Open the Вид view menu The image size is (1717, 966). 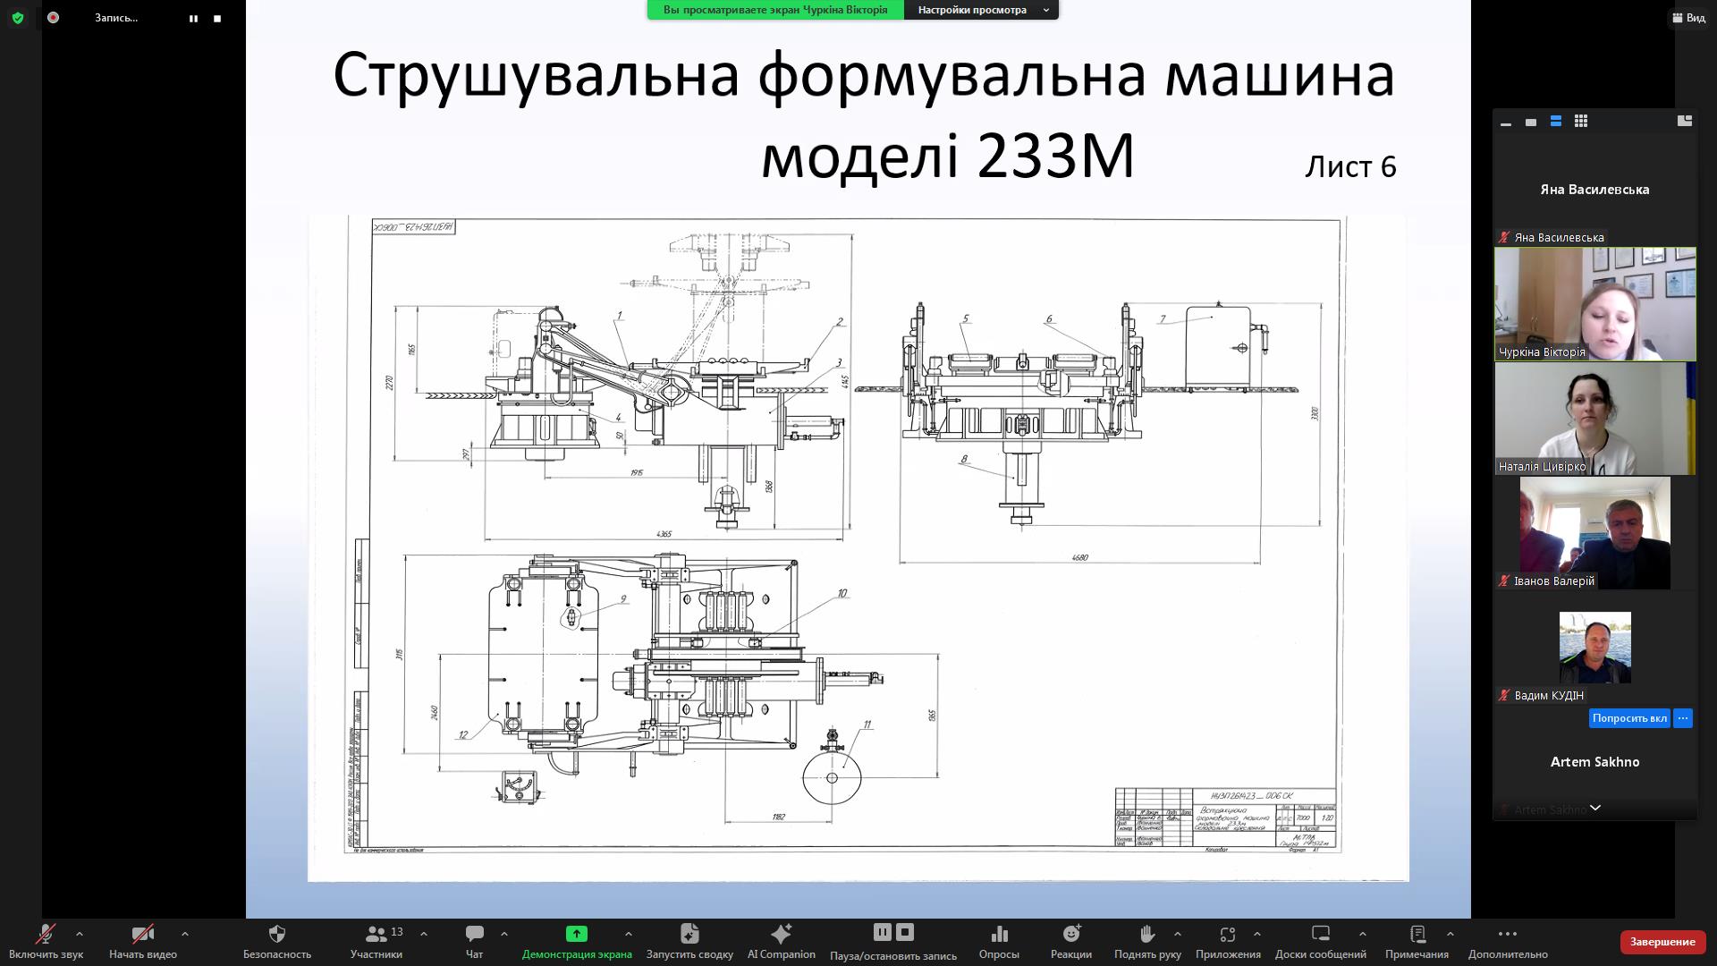[x=1688, y=18]
